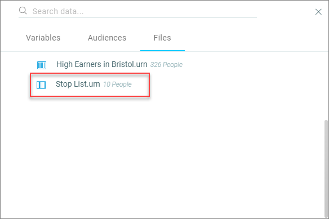Viewport: 329px width, 219px height.
Task: Open the Audiences tab
Action: tap(107, 38)
